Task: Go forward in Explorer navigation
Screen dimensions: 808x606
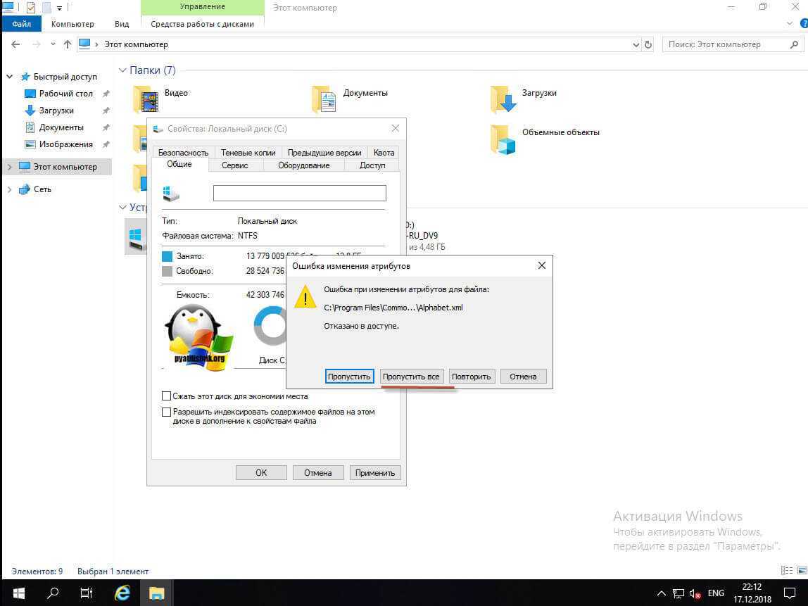Action: (x=36, y=44)
